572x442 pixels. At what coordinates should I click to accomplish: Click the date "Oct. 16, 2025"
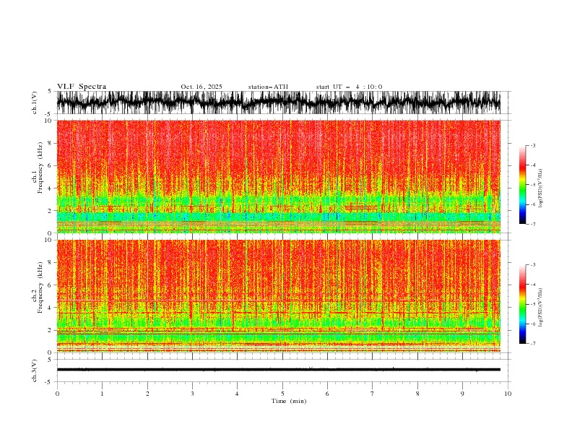coord(201,87)
